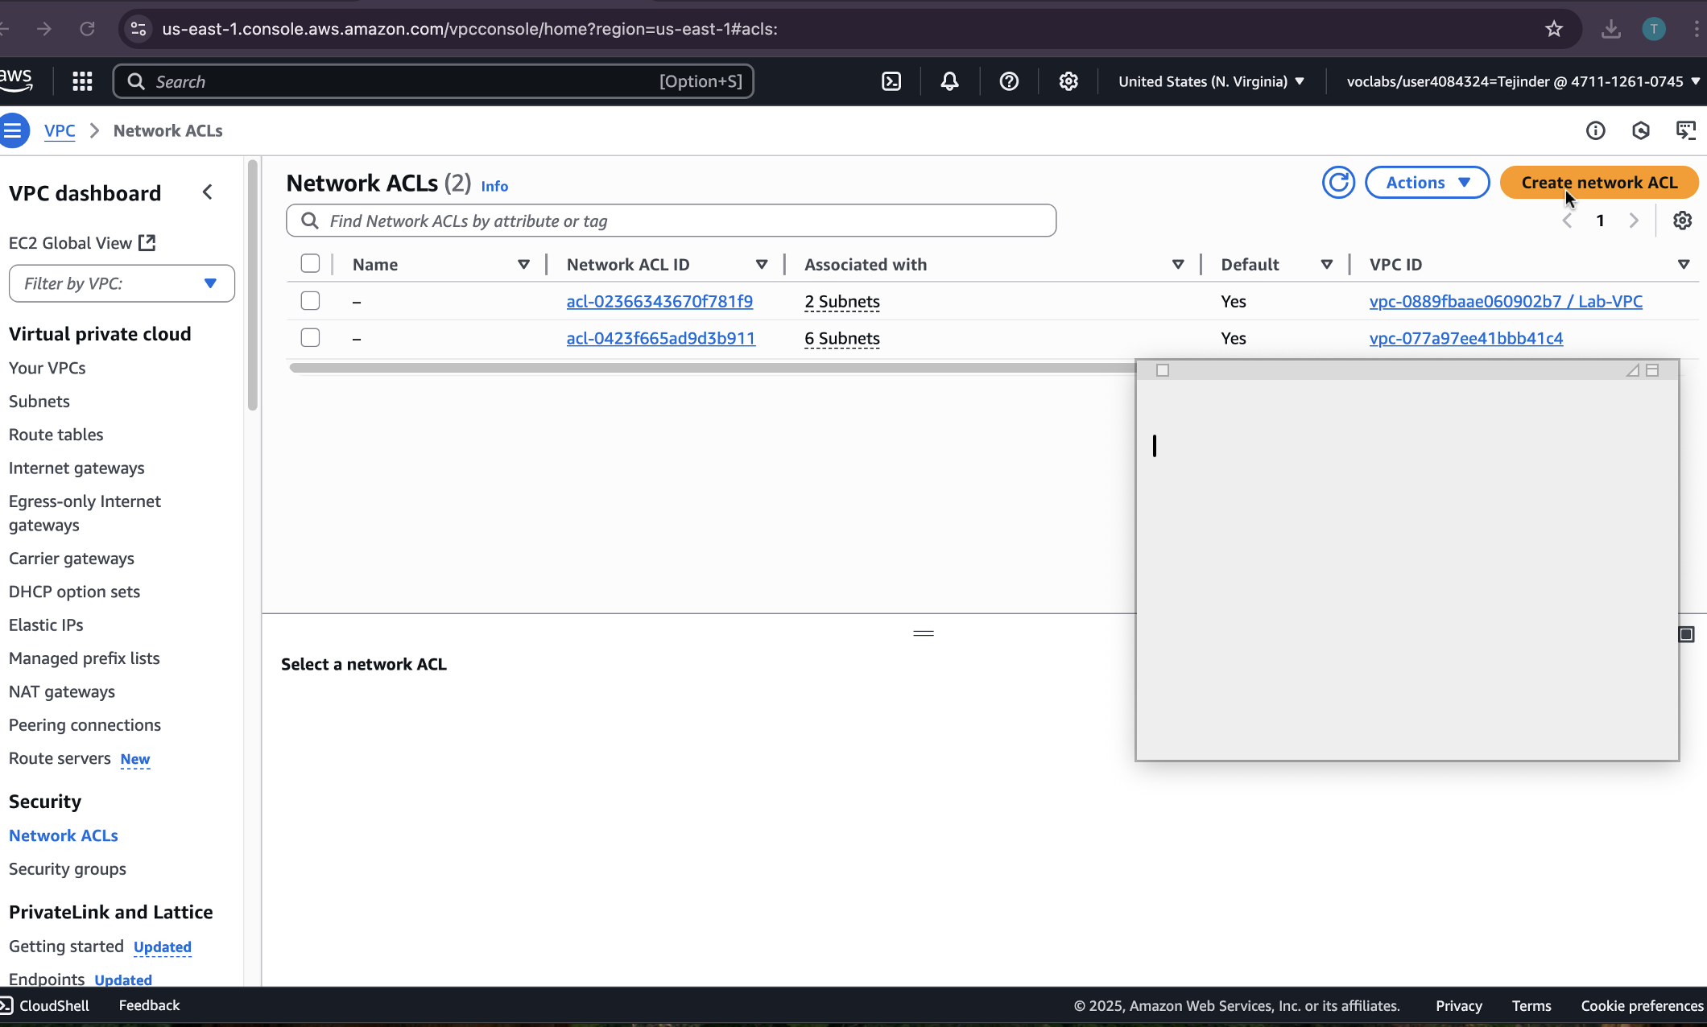Open the N. Virginia region selector
This screenshot has height=1027, width=1707.
point(1210,81)
